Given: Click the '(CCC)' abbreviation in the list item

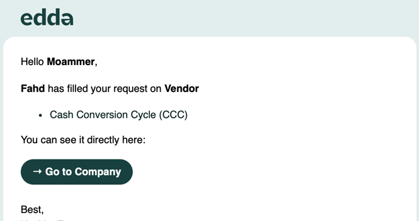Looking at the screenshot, I should point(174,115).
